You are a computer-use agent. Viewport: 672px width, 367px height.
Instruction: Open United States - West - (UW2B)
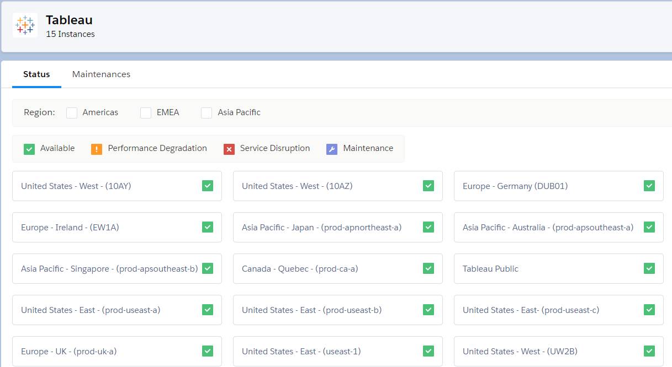point(559,351)
